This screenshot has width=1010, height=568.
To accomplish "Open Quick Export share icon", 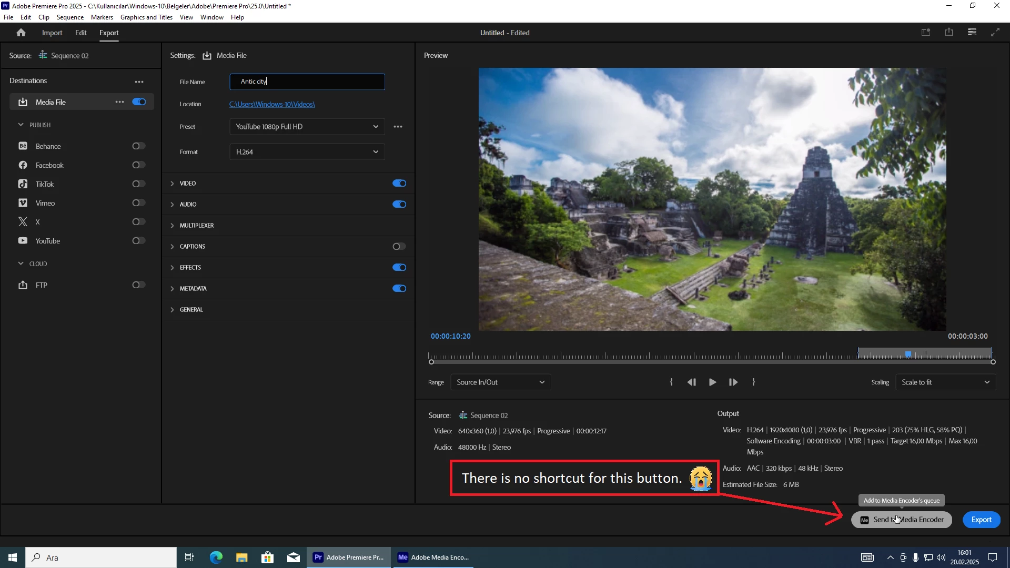I will (x=948, y=33).
